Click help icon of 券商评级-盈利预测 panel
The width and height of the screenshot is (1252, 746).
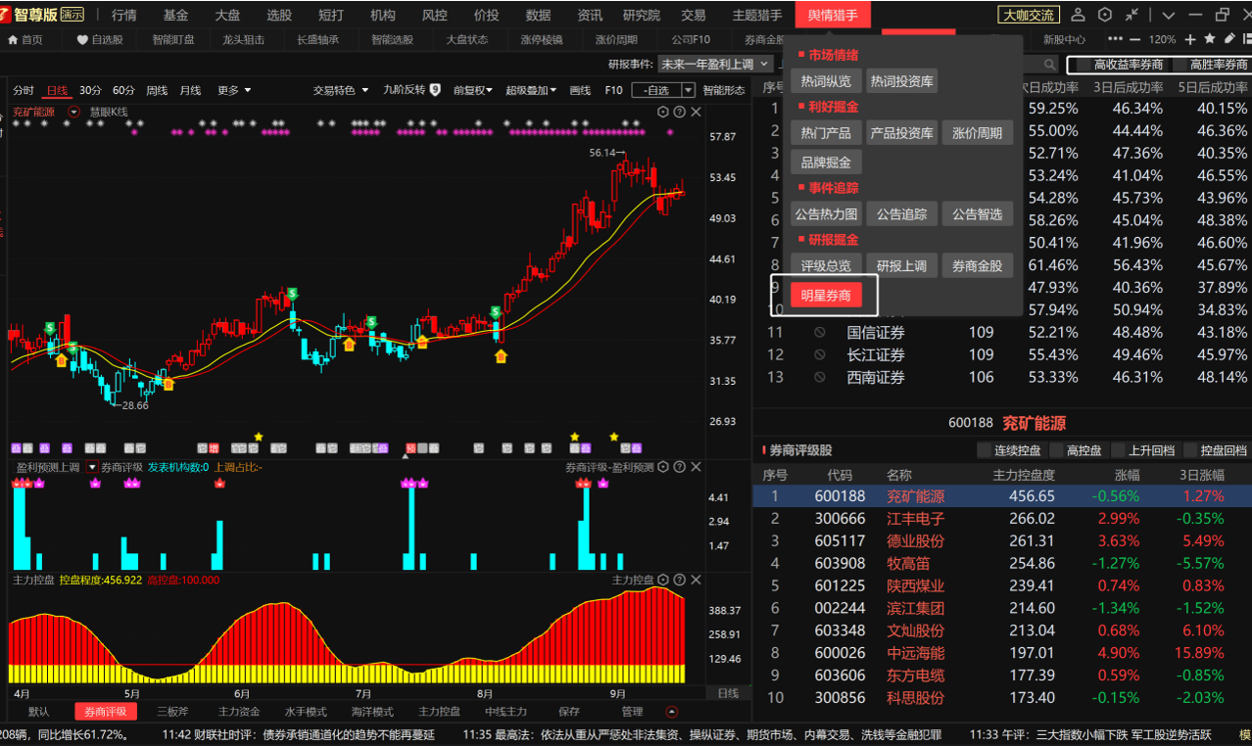click(680, 467)
